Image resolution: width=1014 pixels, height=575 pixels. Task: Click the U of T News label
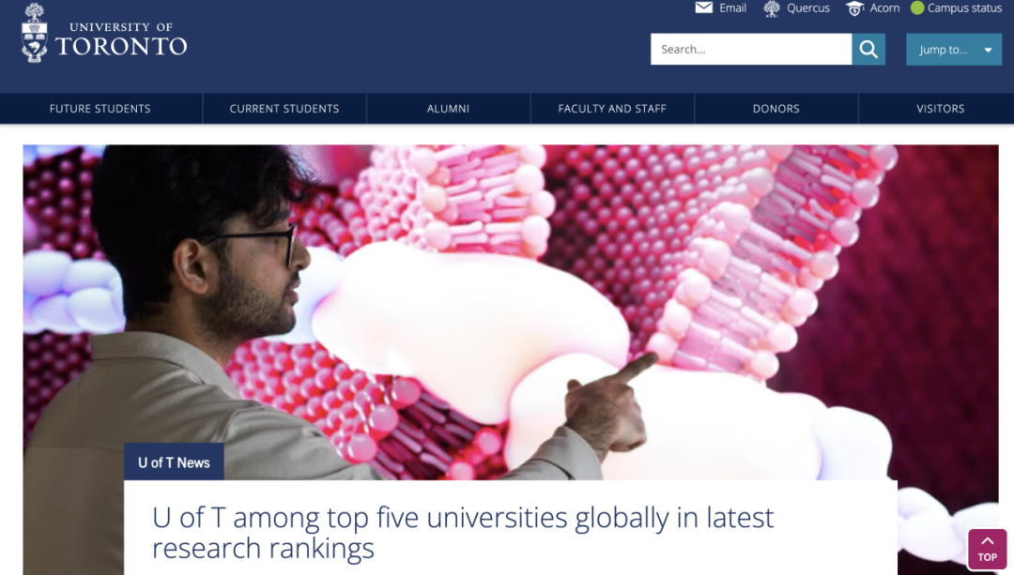[x=174, y=462]
